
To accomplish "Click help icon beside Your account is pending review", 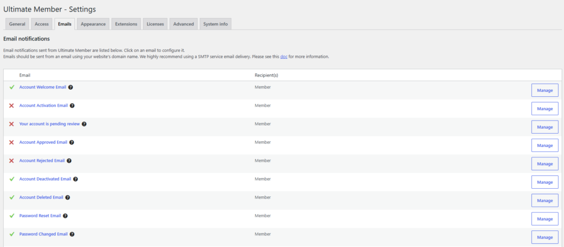I will click(x=84, y=124).
